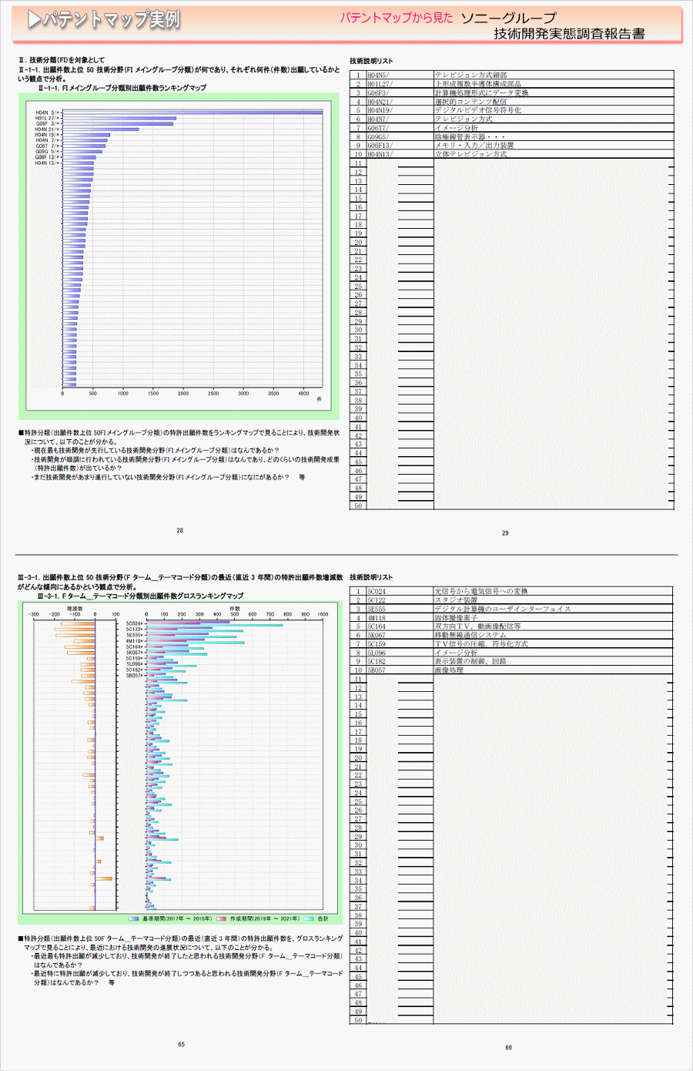Click the description 画像処理
The image size is (693, 1071).
(x=449, y=670)
